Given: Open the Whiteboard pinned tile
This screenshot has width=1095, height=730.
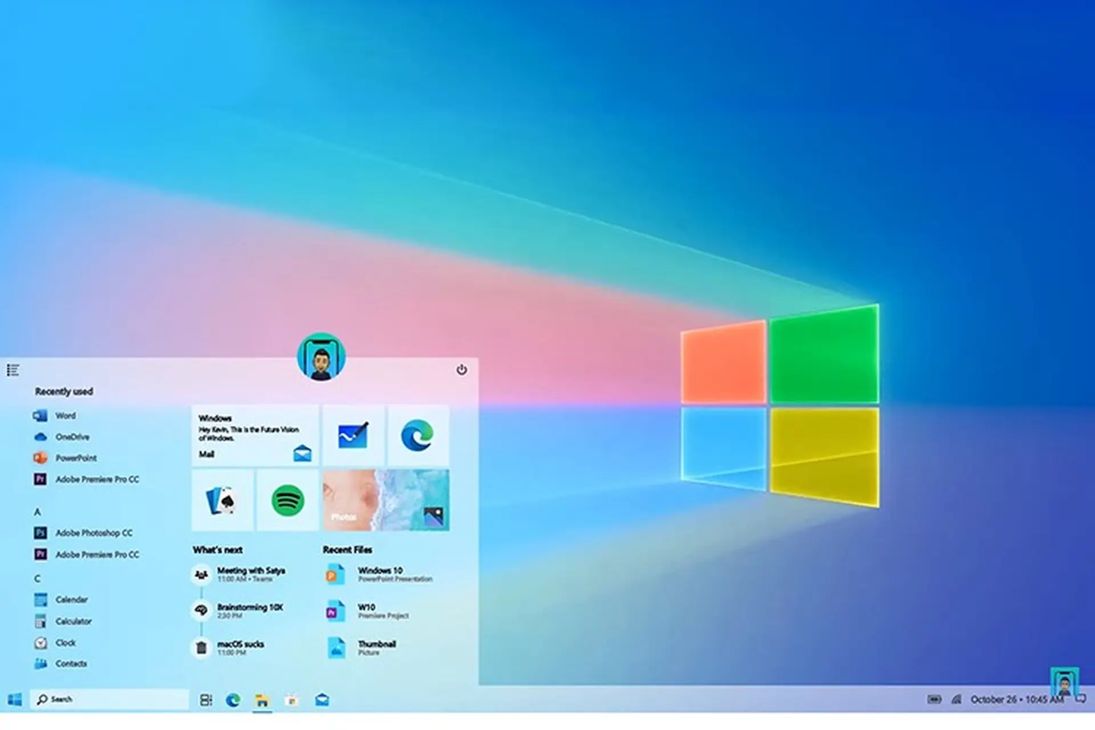Looking at the screenshot, I should coord(353,436).
